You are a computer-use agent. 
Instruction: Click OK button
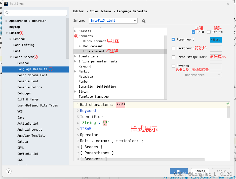179,171
